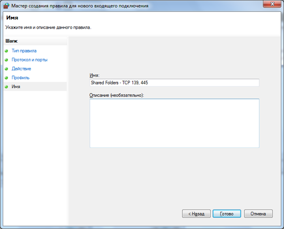Click inside the Описание text area
Image resolution: width=284 pixels, height=229 pixels.
[174, 123]
